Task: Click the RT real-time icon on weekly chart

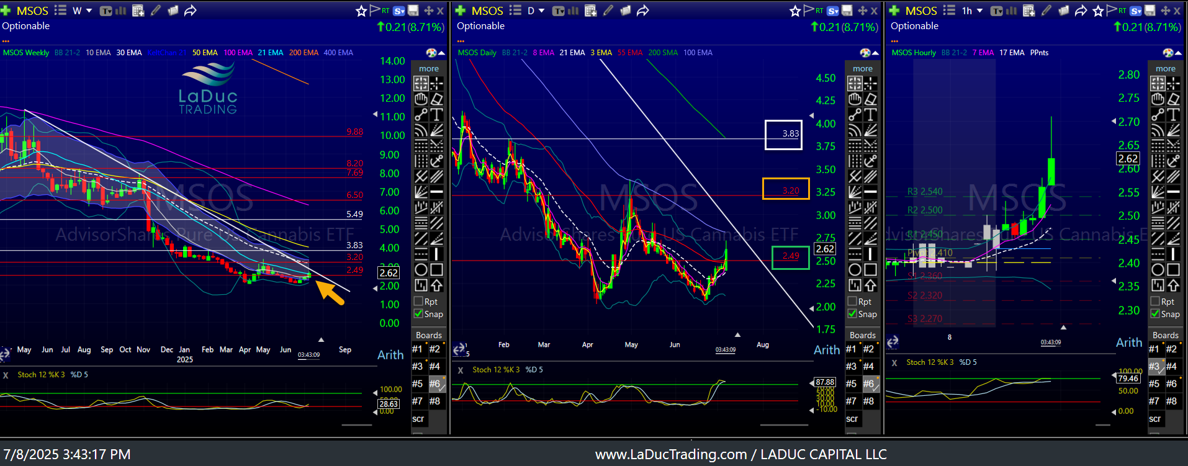Action: coord(385,11)
